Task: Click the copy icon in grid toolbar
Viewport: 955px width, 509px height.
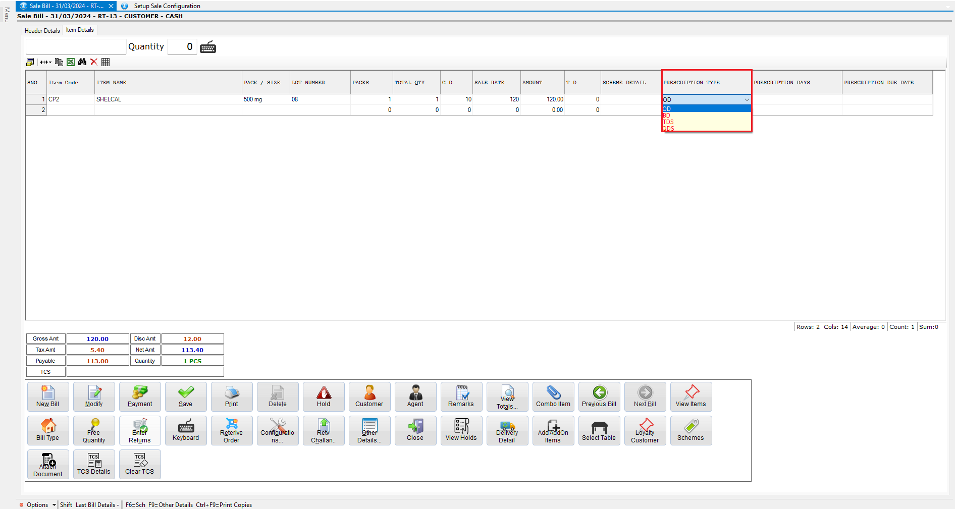Action: pyautogui.click(x=59, y=62)
